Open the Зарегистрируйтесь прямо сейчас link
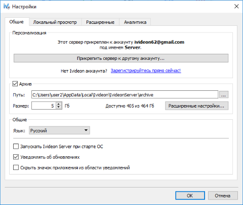The height and width of the screenshot is (205, 243). (x=146, y=71)
